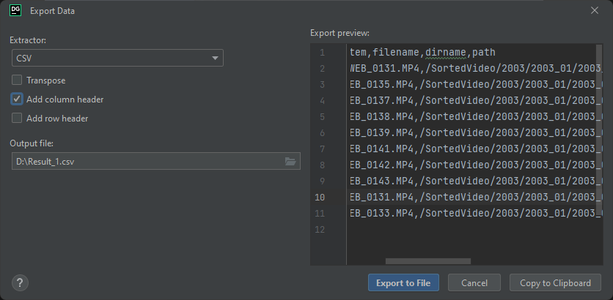Click Copy to Clipboard button
The width and height of the screenshot is (613, 300).
pos(556,283)
